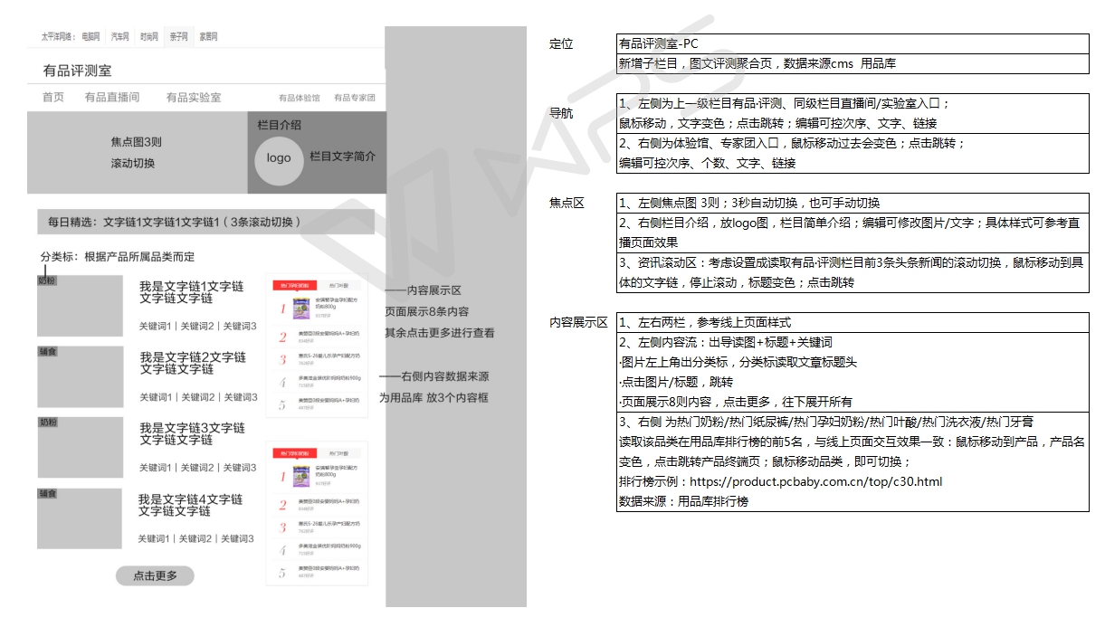Open the 有品体验馆 link
The height and width of the screenshot is (627, 1105).
[299, 98]
